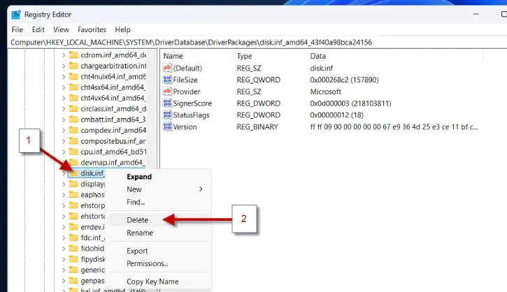Click the FileSize binary value icon

pos(167,80)
